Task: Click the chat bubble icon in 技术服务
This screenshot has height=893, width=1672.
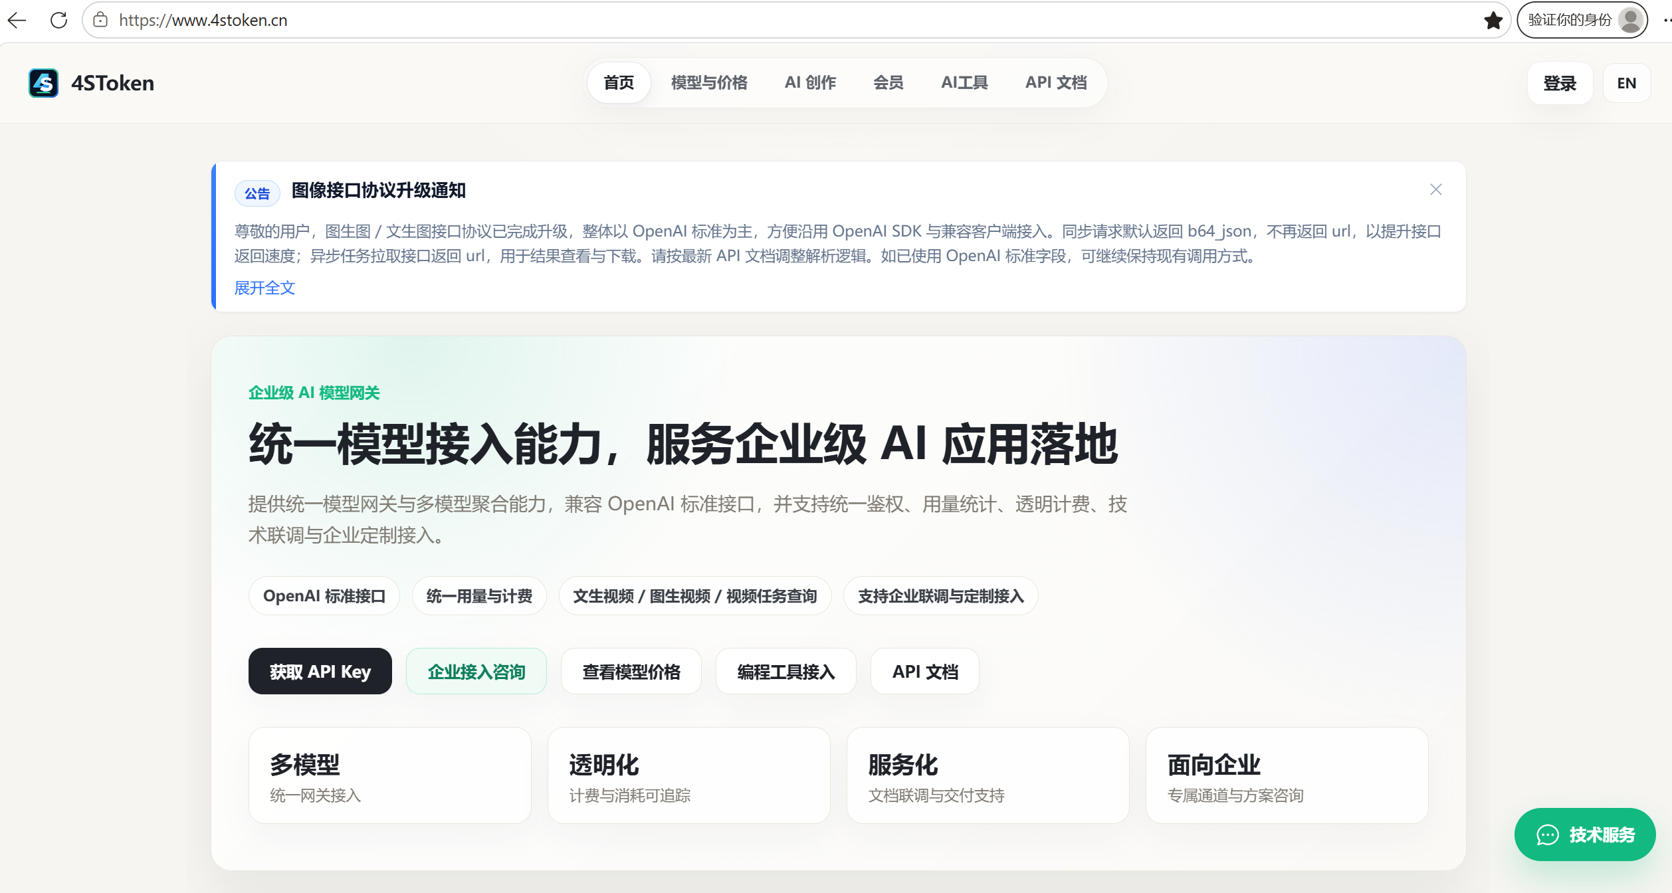Action: (1547, 835)
